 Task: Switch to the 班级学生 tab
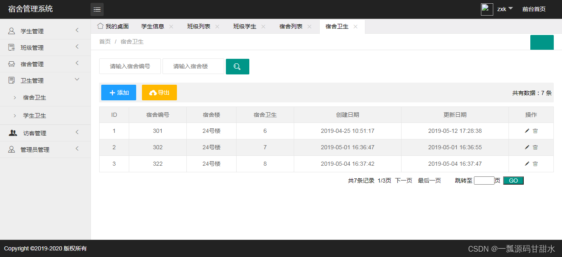pyautogui.click(x=245, y=26)
